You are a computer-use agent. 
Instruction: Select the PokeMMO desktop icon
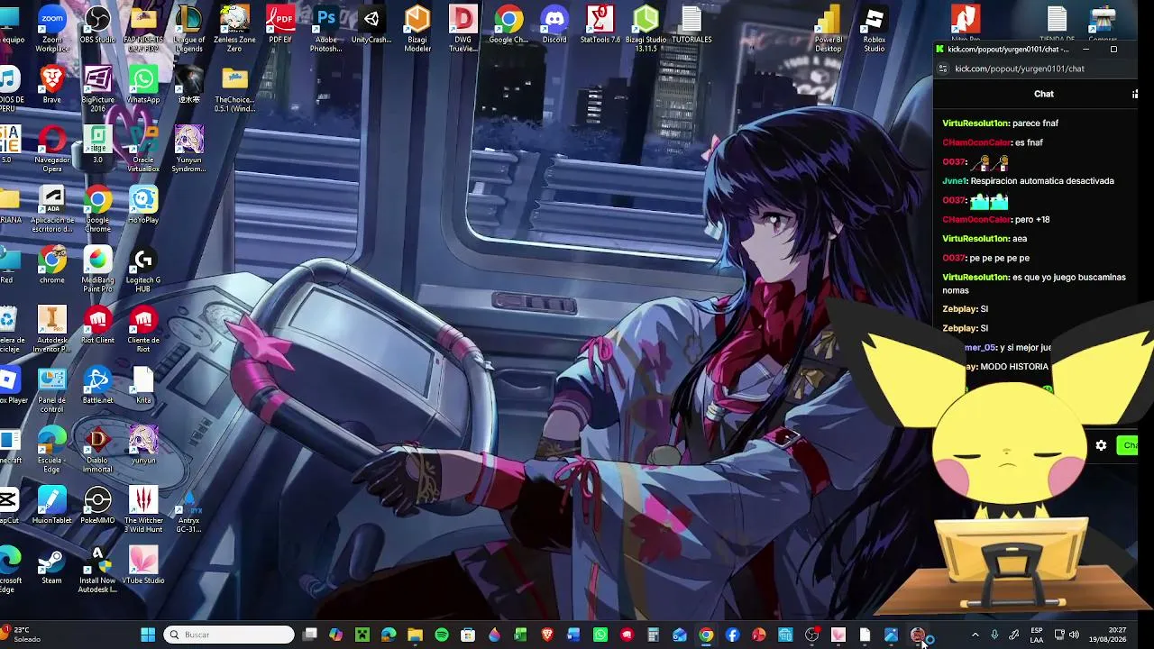pyautogui.click(x=97, y=507)
